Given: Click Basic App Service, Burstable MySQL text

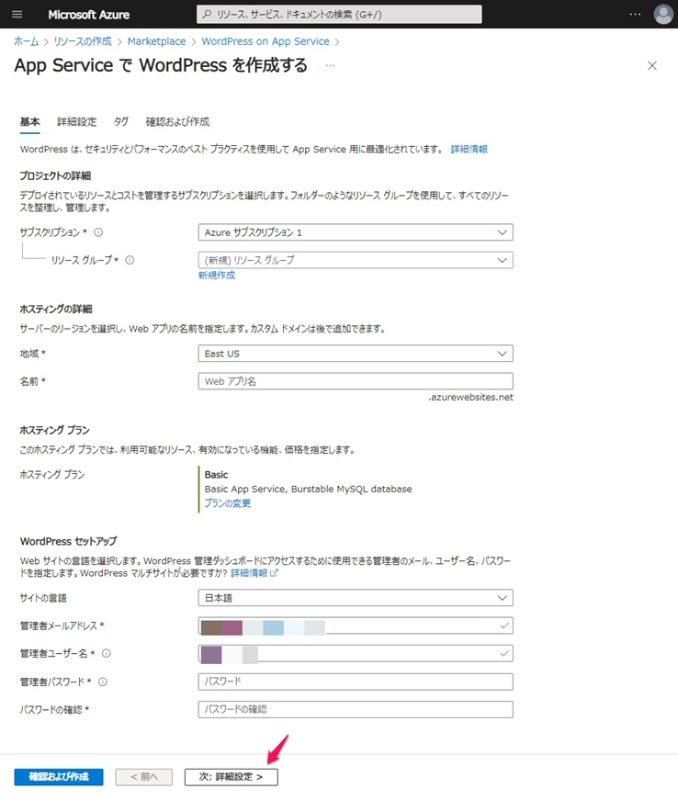Looking at the screenshot, I should click(x=308, y=489).
